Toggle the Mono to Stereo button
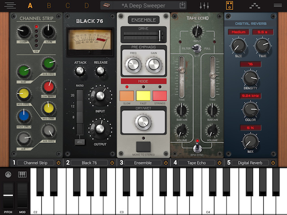This screenshot has width=287, height=215. pos(143,146)
